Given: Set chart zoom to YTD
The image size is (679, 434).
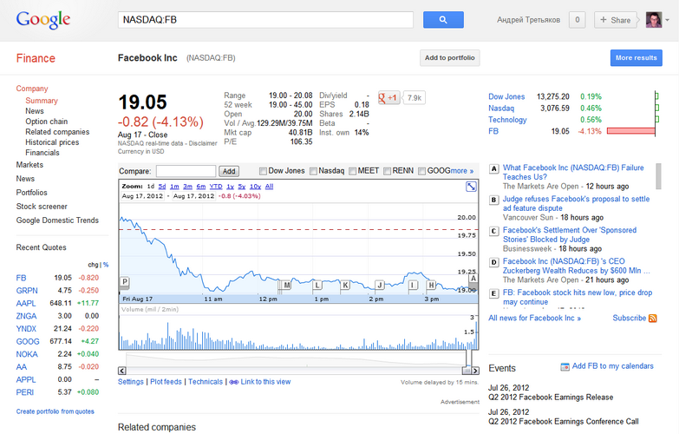Looking at the screenshot, I should pyautogui.click(x=216, y=187).
